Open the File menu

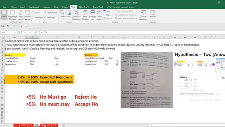click(x=5, y=7)
